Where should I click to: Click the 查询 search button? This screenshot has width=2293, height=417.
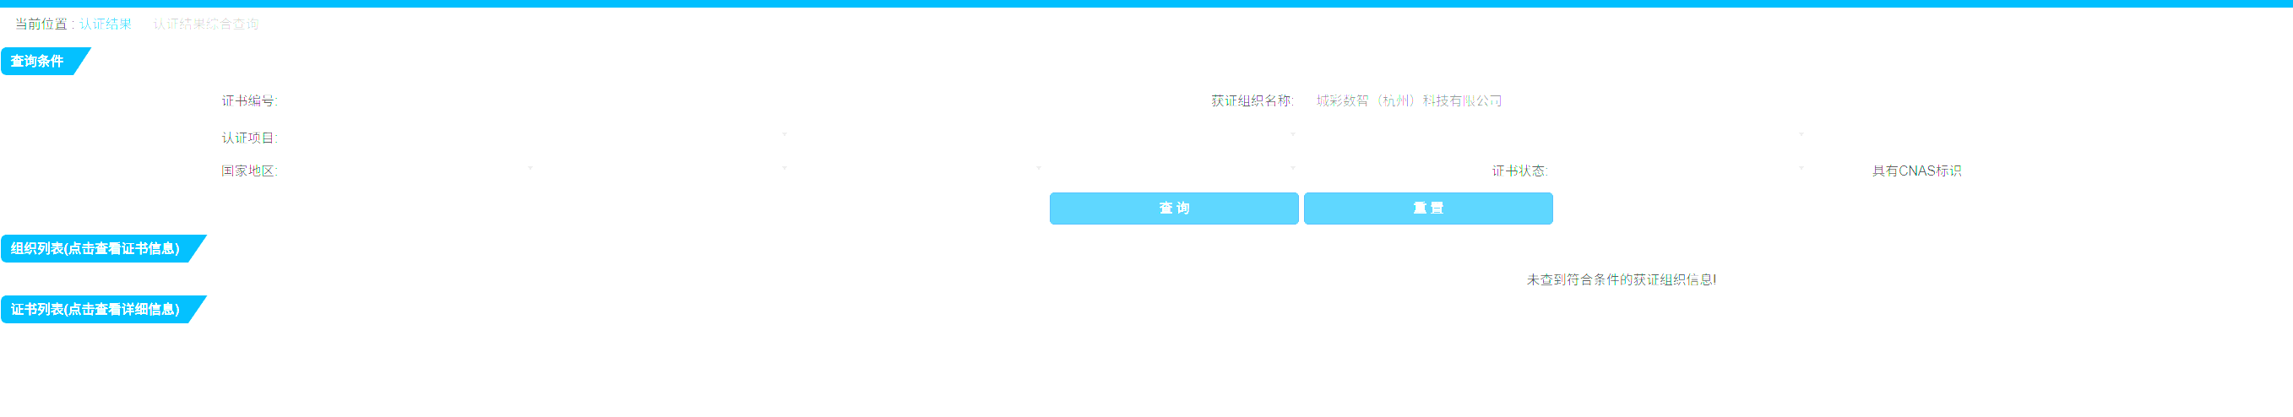click(1173, 209)
